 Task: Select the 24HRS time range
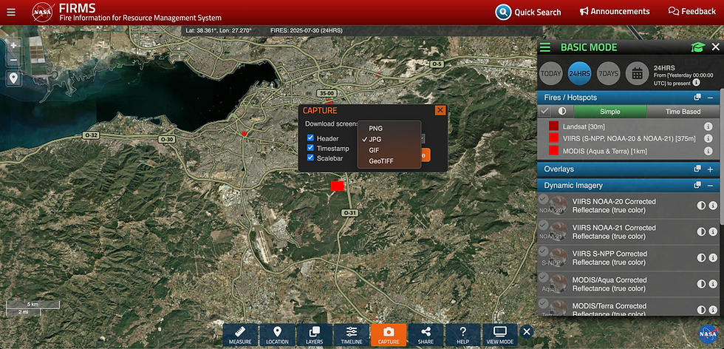pyautogui.click(x=579, y=73)
